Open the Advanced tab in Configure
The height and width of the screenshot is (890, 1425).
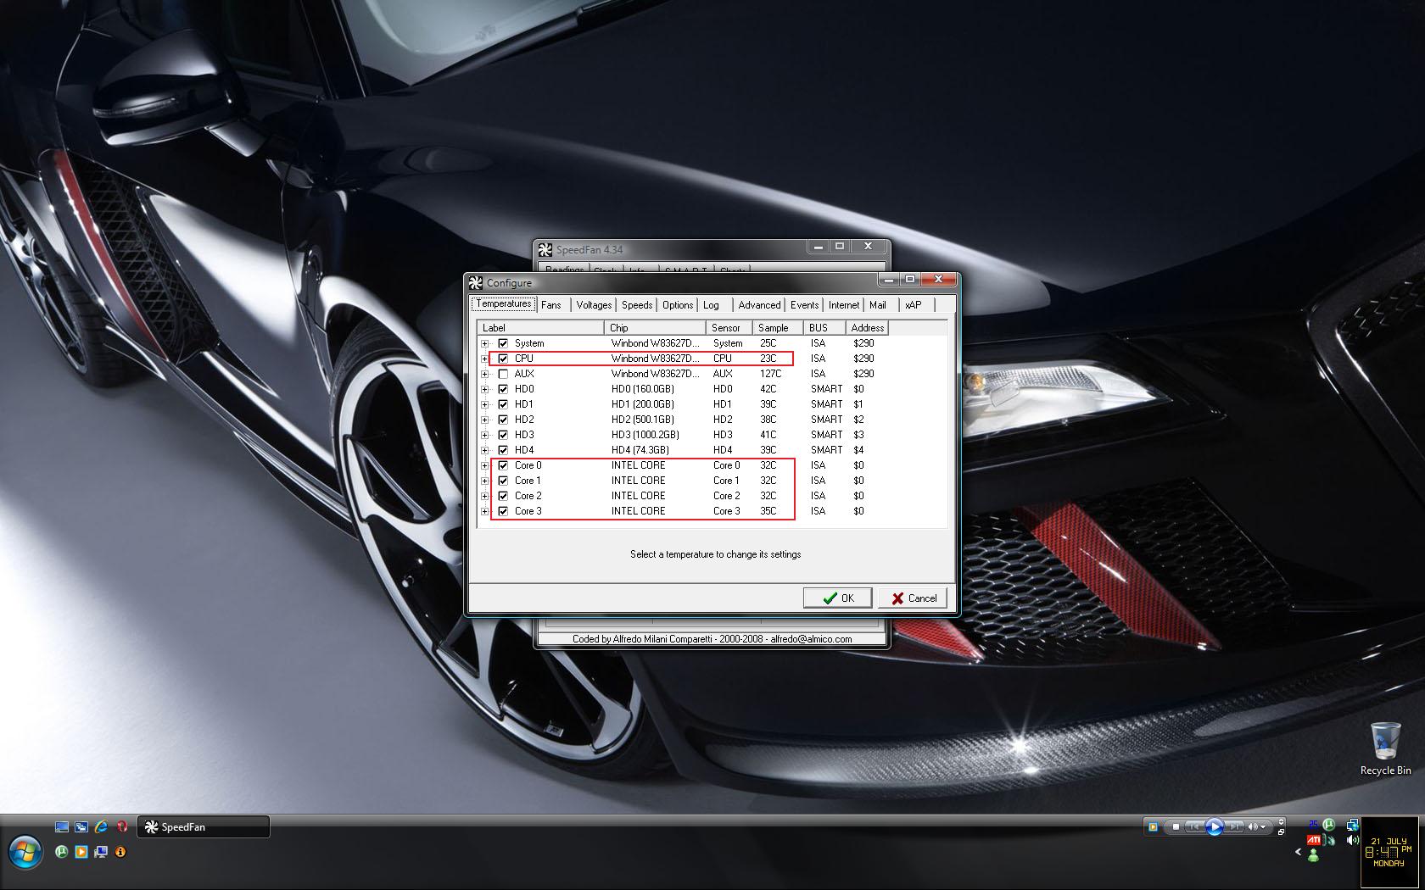(757, 304)
